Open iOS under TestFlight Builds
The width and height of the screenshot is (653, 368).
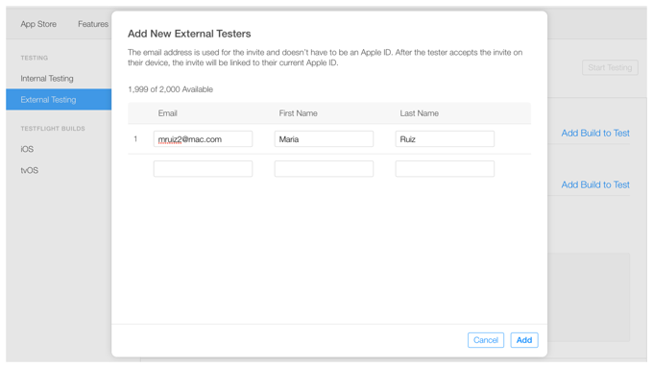[x=27, y=149]
